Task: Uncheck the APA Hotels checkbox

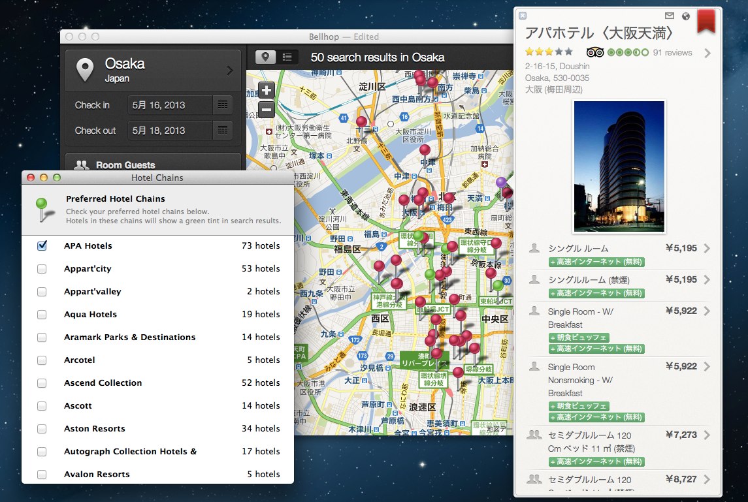Action: pyautogui.click(x=42, y=246)
